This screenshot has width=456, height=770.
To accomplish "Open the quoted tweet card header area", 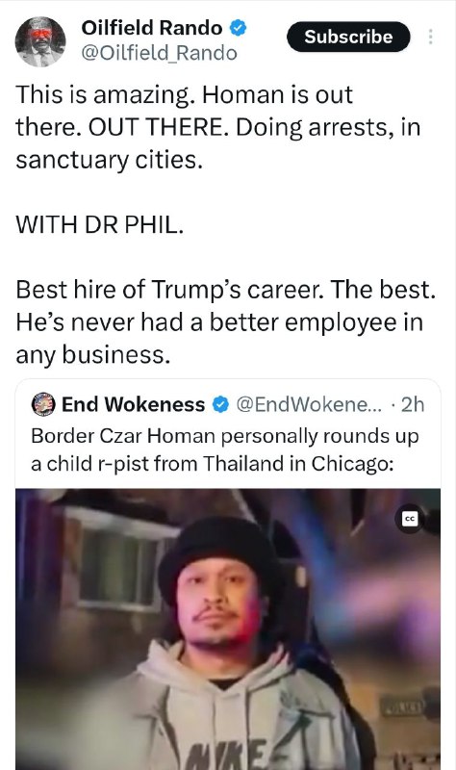I will pyautogui.click(x=228, y=404).
